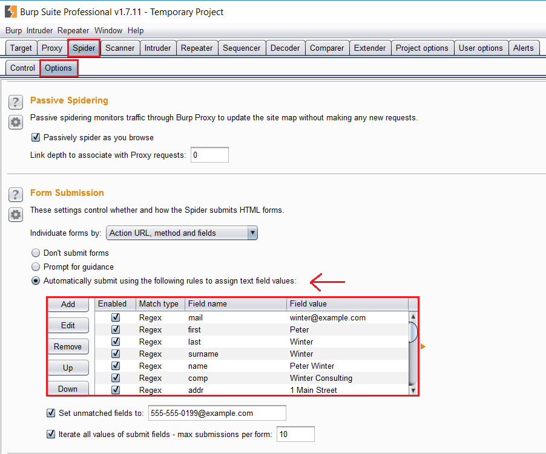Select the Don't submit forms radio option
This screenshot has height=454, width=546.
click(36, 253)
